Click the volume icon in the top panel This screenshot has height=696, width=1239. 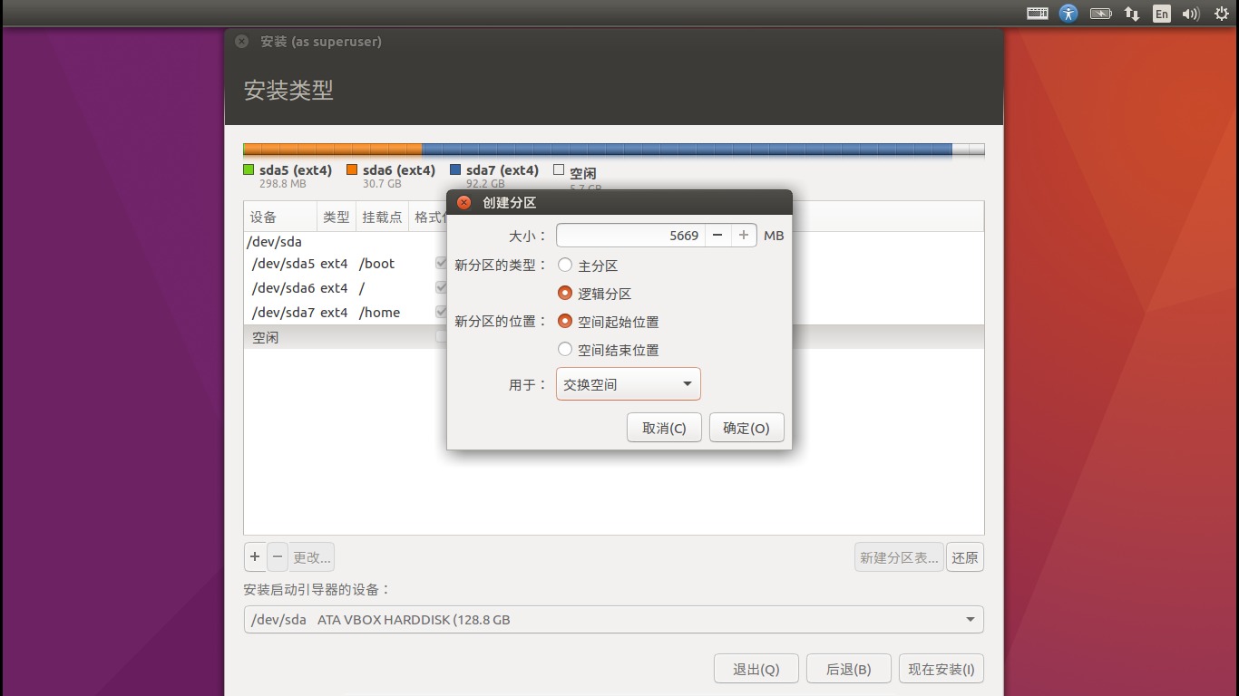[x=1190, y=14]
